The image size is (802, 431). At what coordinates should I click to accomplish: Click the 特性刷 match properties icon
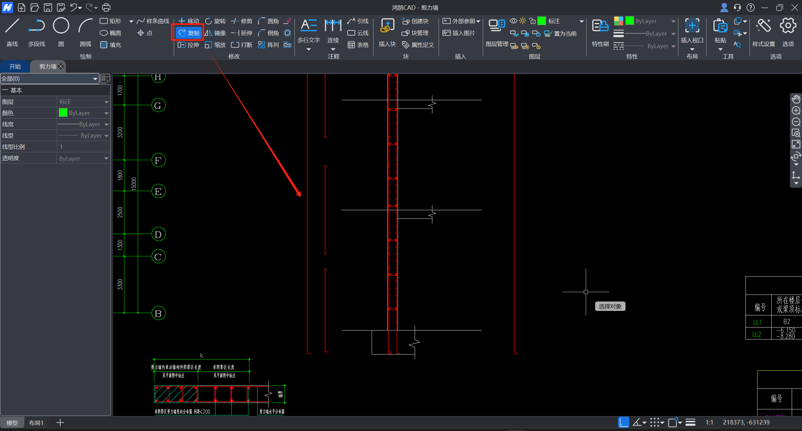(x=600, y=26)
